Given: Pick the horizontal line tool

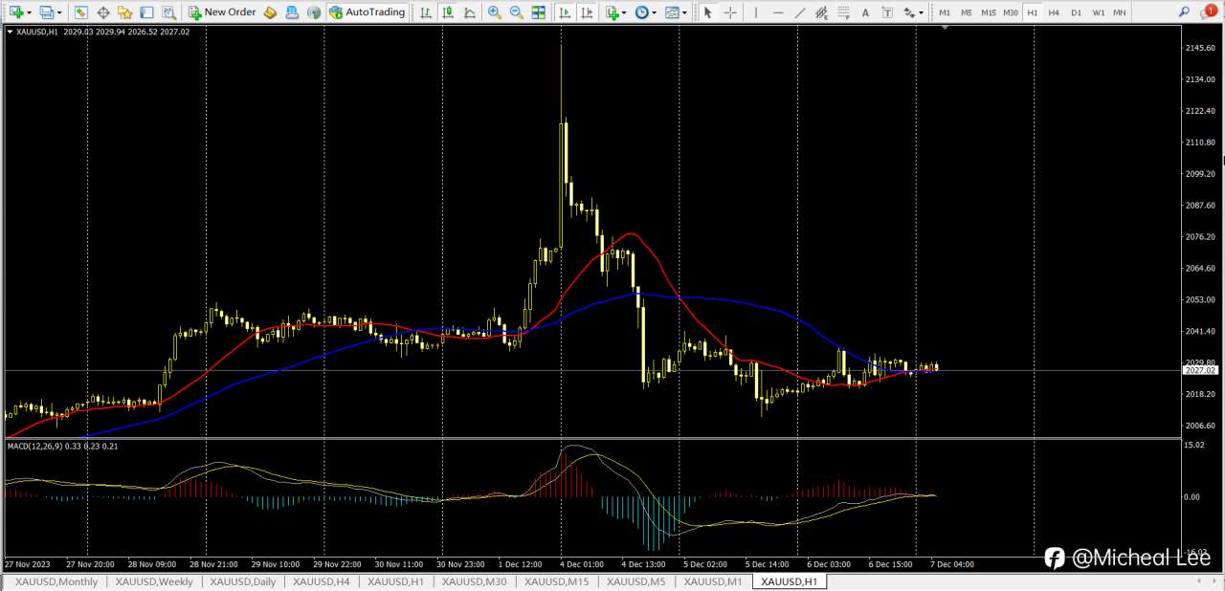Looking at the screenshot, I should 778,12.
